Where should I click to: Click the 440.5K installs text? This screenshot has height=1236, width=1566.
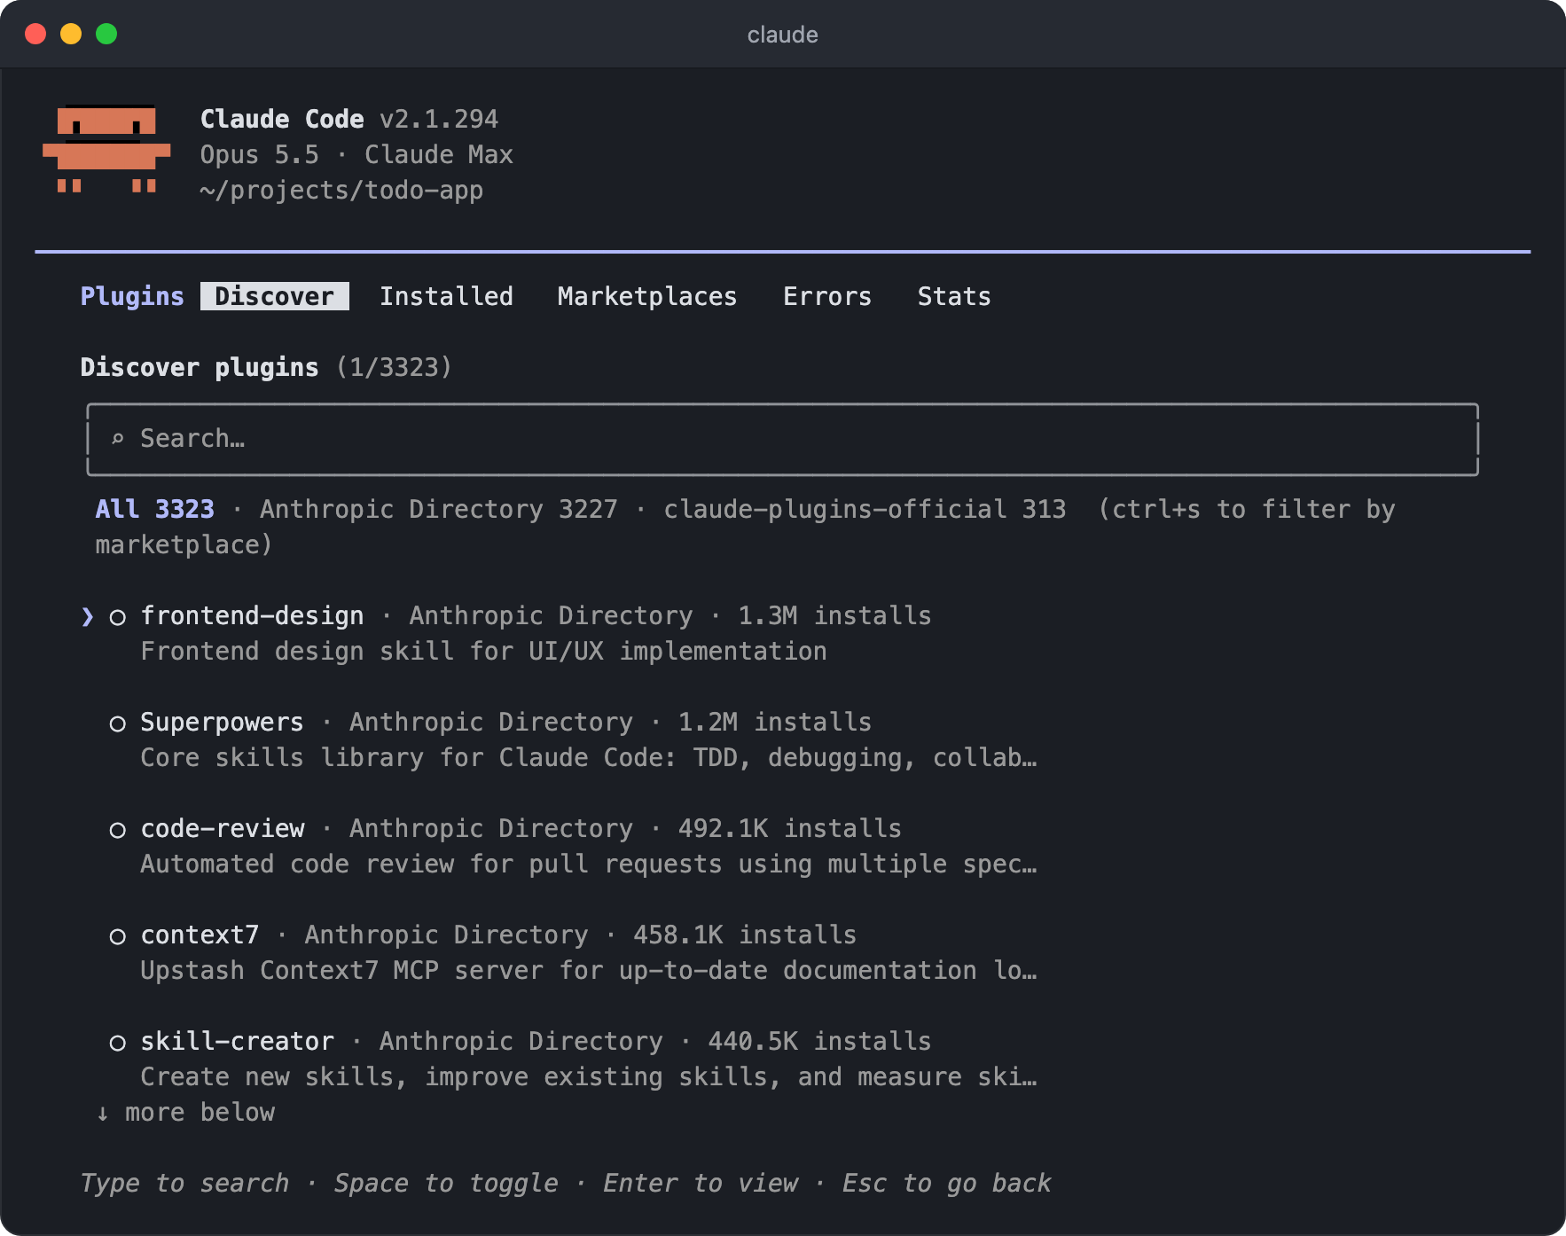click(819, 1041)
